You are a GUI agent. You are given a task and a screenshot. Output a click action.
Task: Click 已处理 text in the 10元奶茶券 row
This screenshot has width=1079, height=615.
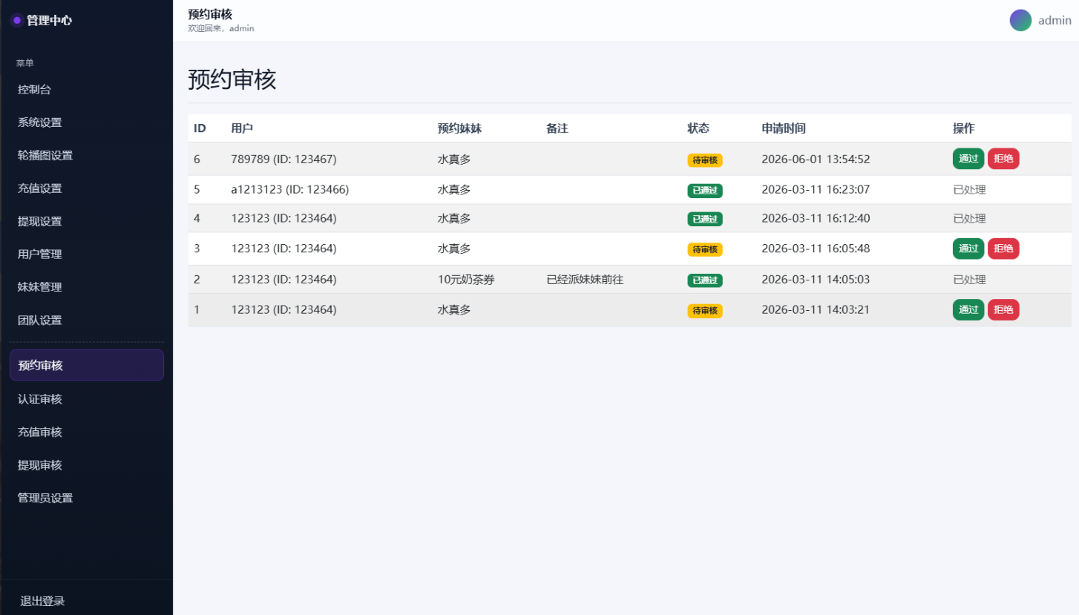click(x=969, y=280)
